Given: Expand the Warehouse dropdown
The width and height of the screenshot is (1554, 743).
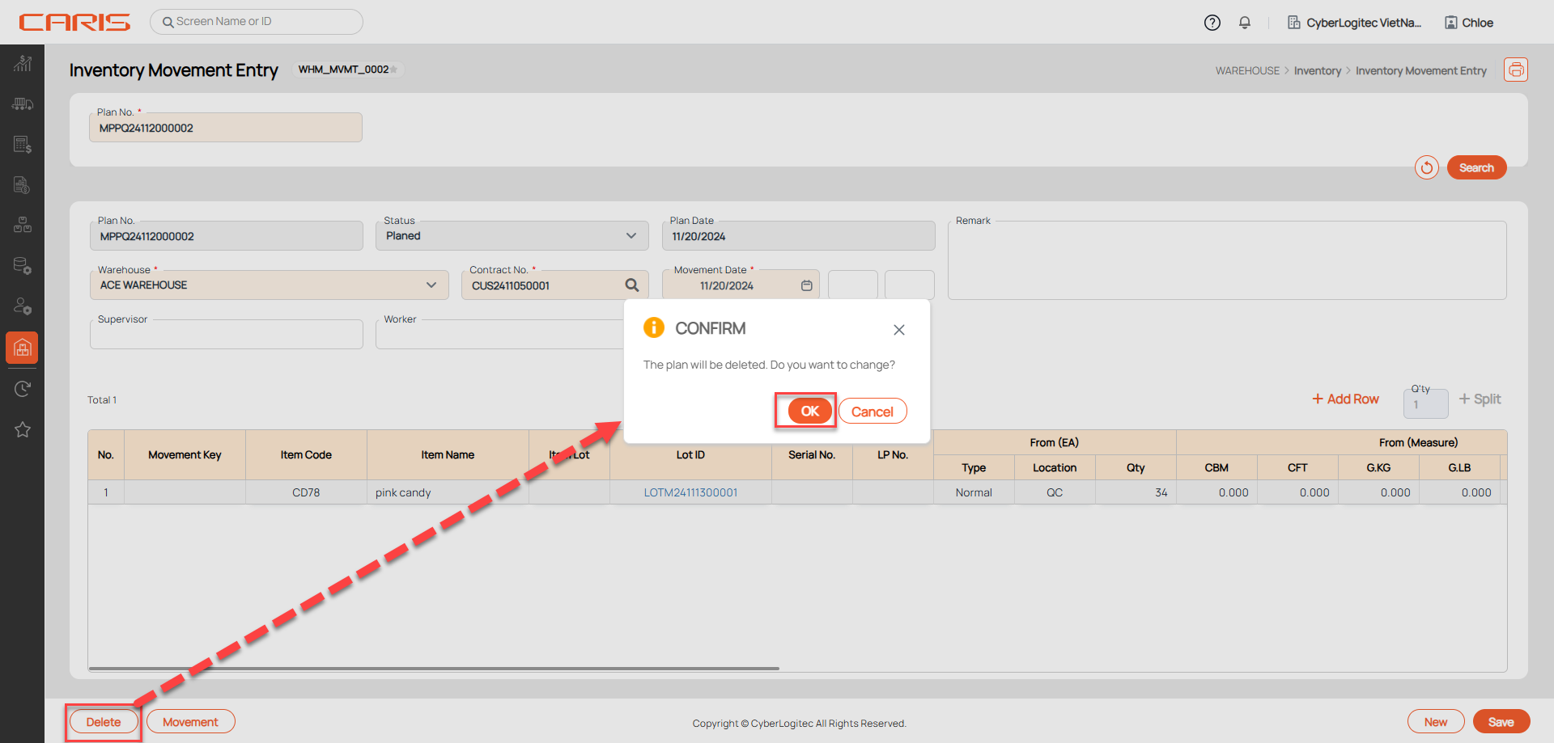Looking at the screenshot, I should 431,285.
